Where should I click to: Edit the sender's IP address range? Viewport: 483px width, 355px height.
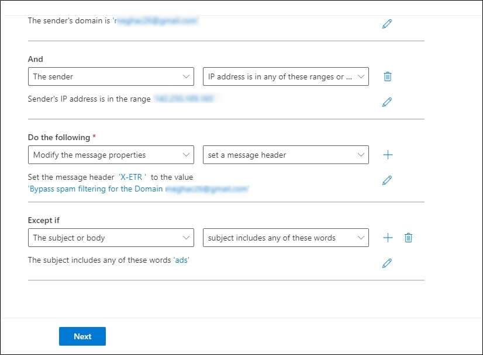point(387,102)
